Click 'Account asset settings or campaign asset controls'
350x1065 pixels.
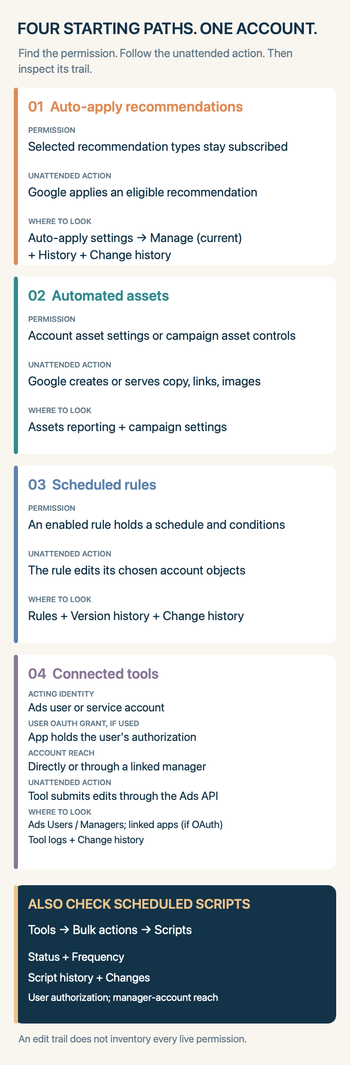162,336
